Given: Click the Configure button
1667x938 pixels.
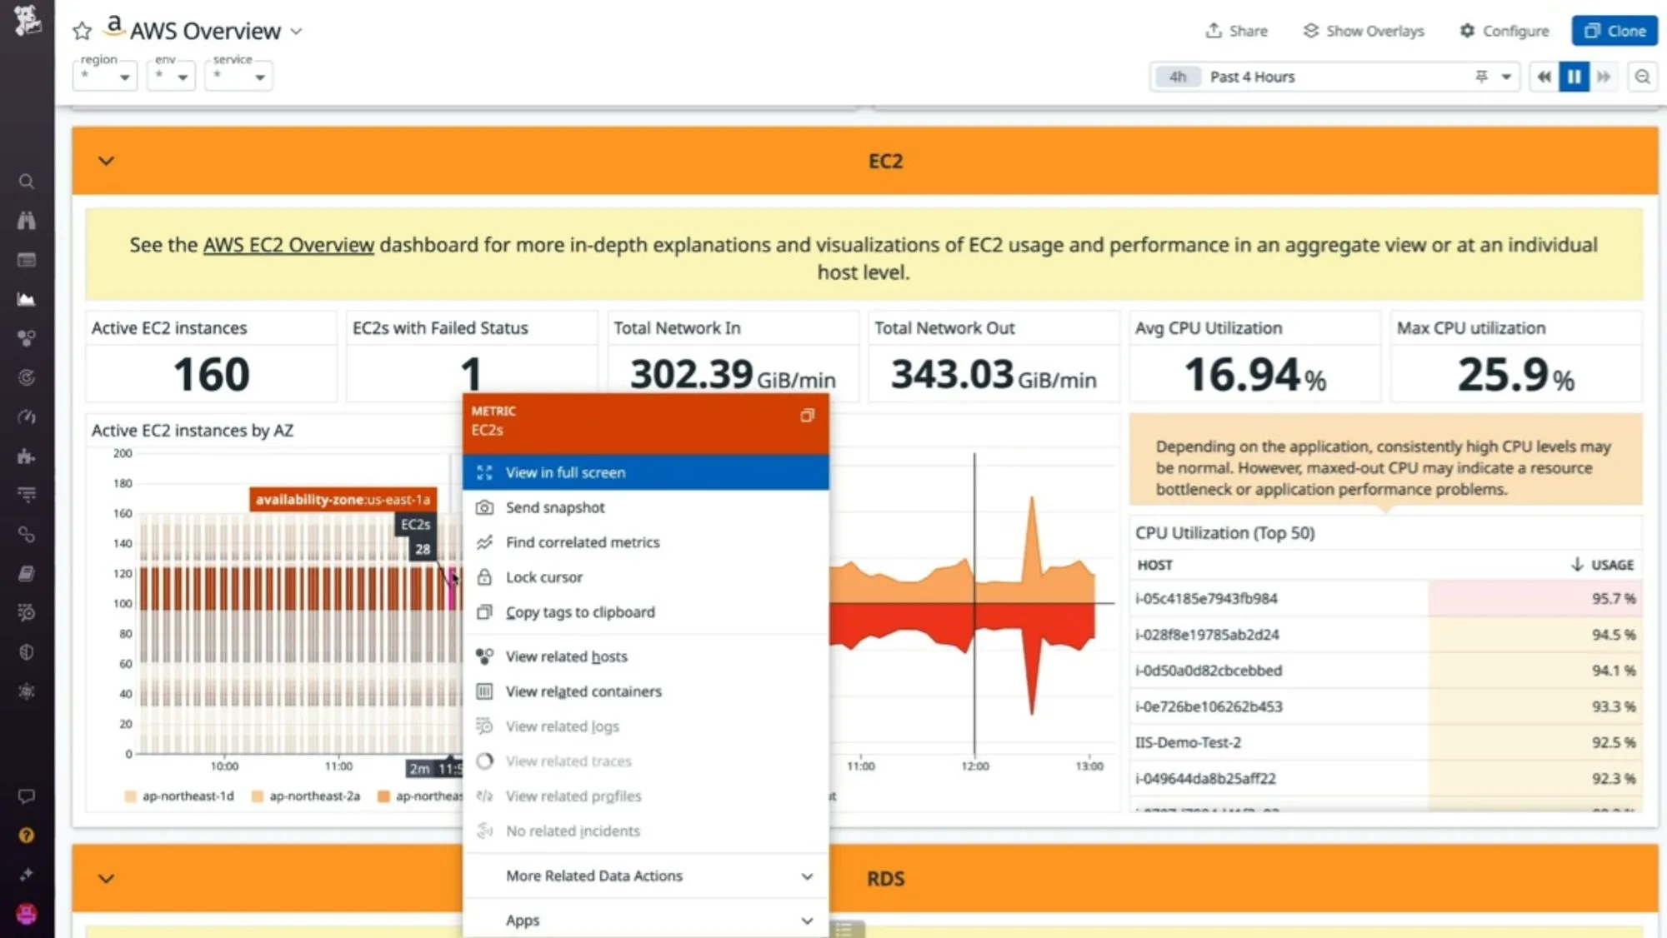Looking at the screenshot, I should pyautogui.click(x=1504, y=31).
